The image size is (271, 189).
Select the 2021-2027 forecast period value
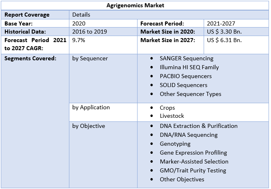[x=221, y=23]
